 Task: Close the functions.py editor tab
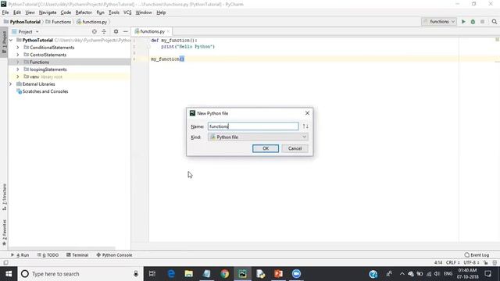[x=169, y=31]
